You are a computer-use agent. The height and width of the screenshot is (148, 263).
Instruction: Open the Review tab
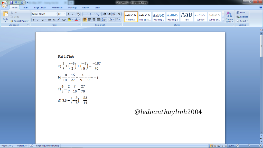pyautogui.click(x=86, y=7)
